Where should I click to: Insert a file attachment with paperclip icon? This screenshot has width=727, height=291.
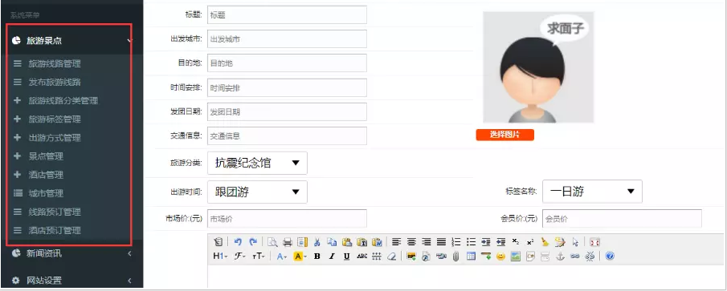coord(455,256)
